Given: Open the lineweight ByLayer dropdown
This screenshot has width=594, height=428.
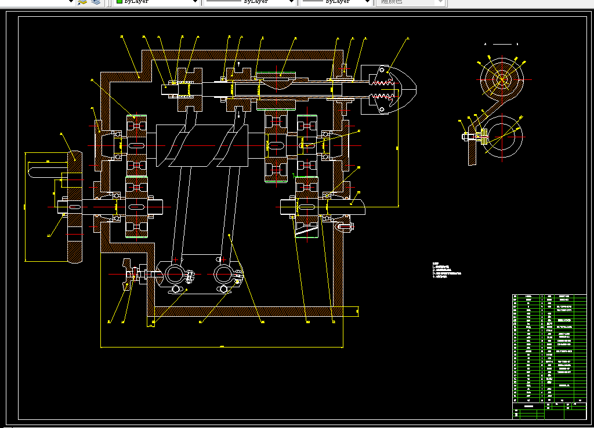Looking at the screenshot, I should (x=336, y=2).
